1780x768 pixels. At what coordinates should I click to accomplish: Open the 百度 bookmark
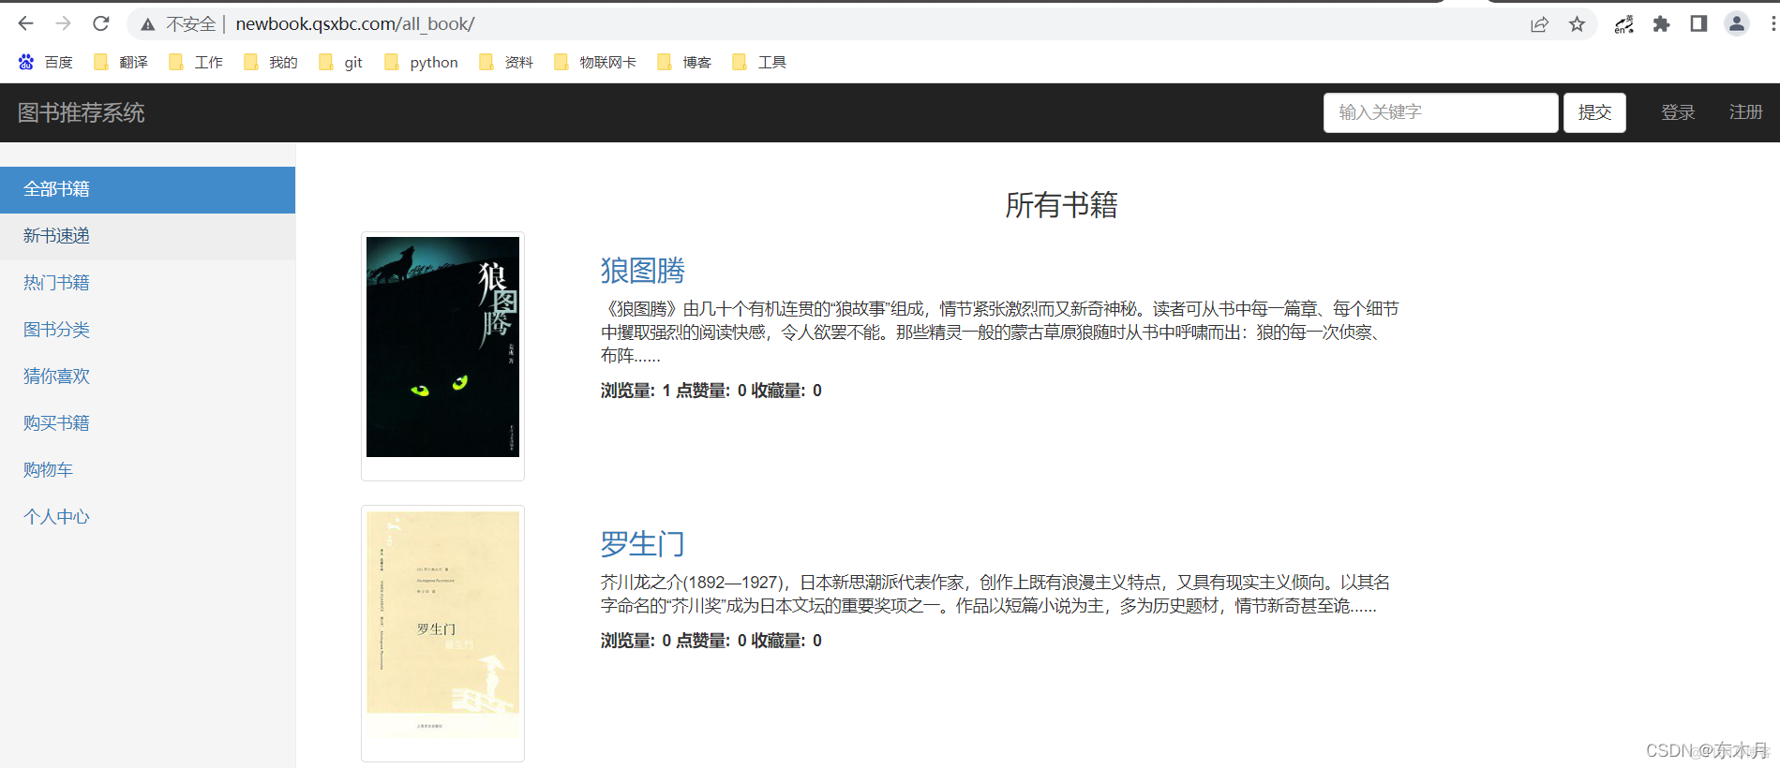(45, 62)
